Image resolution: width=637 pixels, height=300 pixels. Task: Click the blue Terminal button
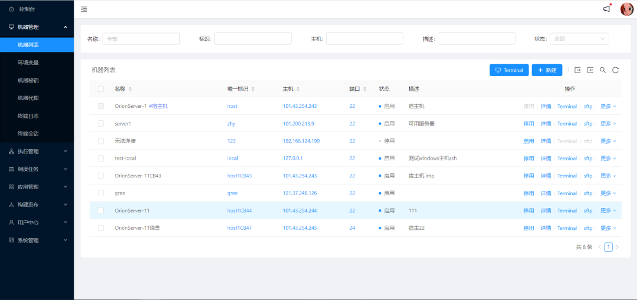tap(508, 70)
